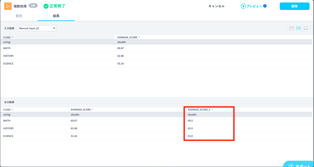
Task: Click the green success checkmark icon
Action: pyautogui.click(x=46, y=6)
